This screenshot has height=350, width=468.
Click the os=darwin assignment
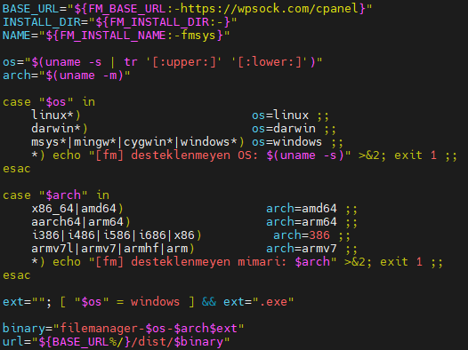(284, 129)
